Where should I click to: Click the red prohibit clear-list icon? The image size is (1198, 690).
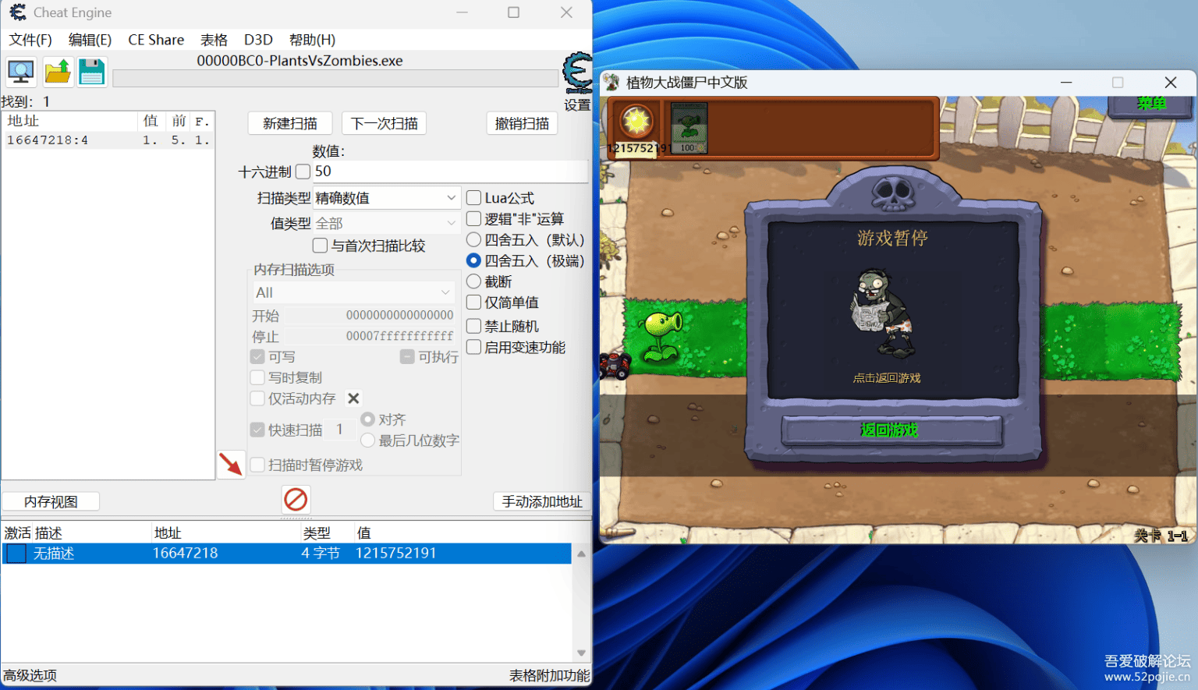coord(296,499)
